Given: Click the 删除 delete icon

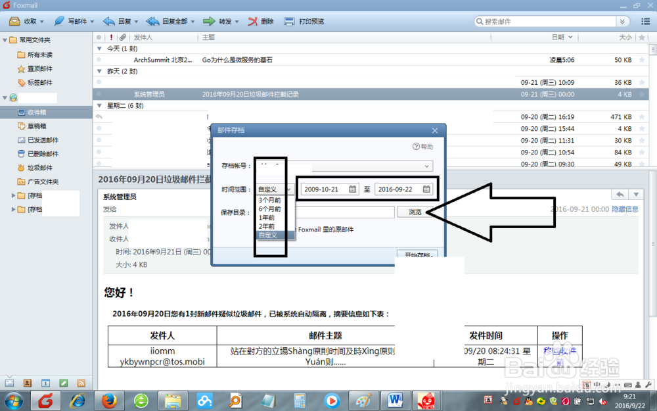Looking at the screenshot, I should tap(252, 22).
